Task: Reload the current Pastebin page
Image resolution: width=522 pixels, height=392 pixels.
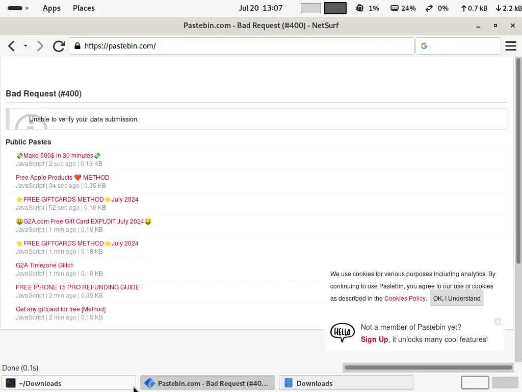Action: click(x=59, y=46)
